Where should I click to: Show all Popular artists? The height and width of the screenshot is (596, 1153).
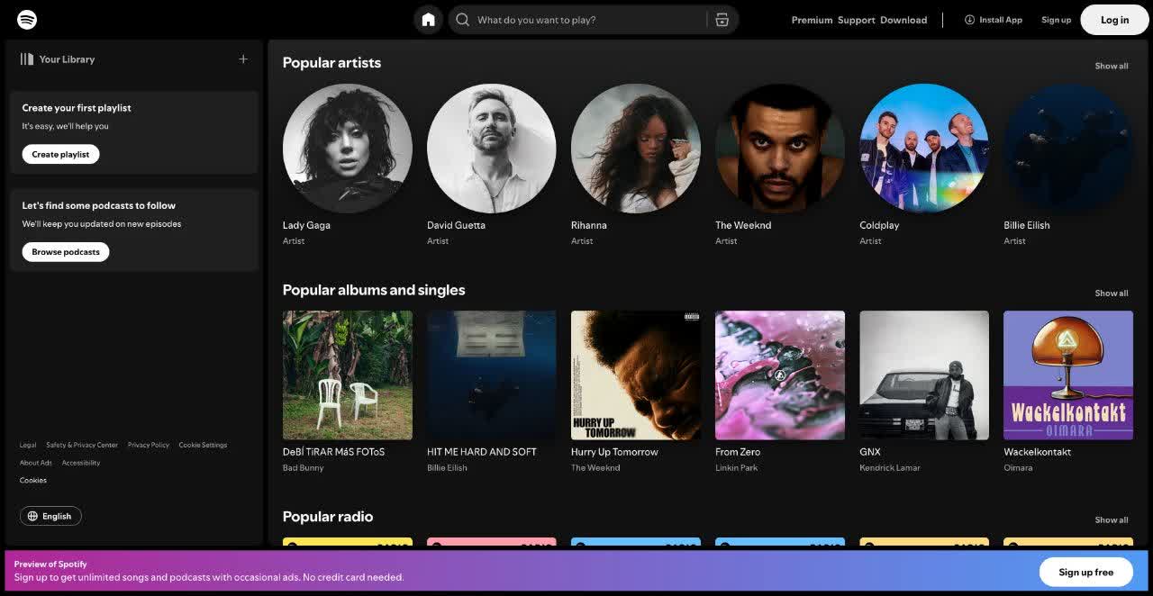click(x=1111, y=66)
